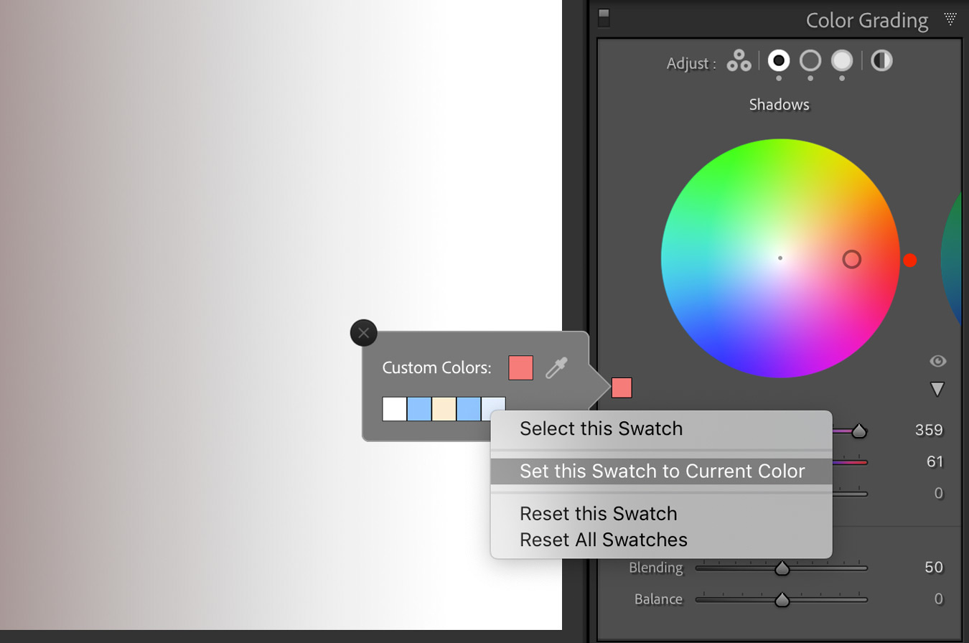
Task: Select the 3-way adjust view icon
Action: (x=738, y=61)
